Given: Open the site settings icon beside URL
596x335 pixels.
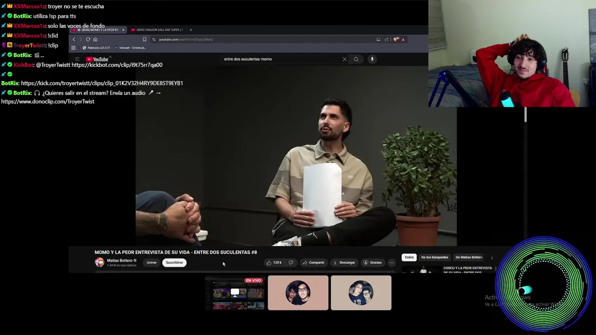Looking at the screenshot, I should [154, 40].
